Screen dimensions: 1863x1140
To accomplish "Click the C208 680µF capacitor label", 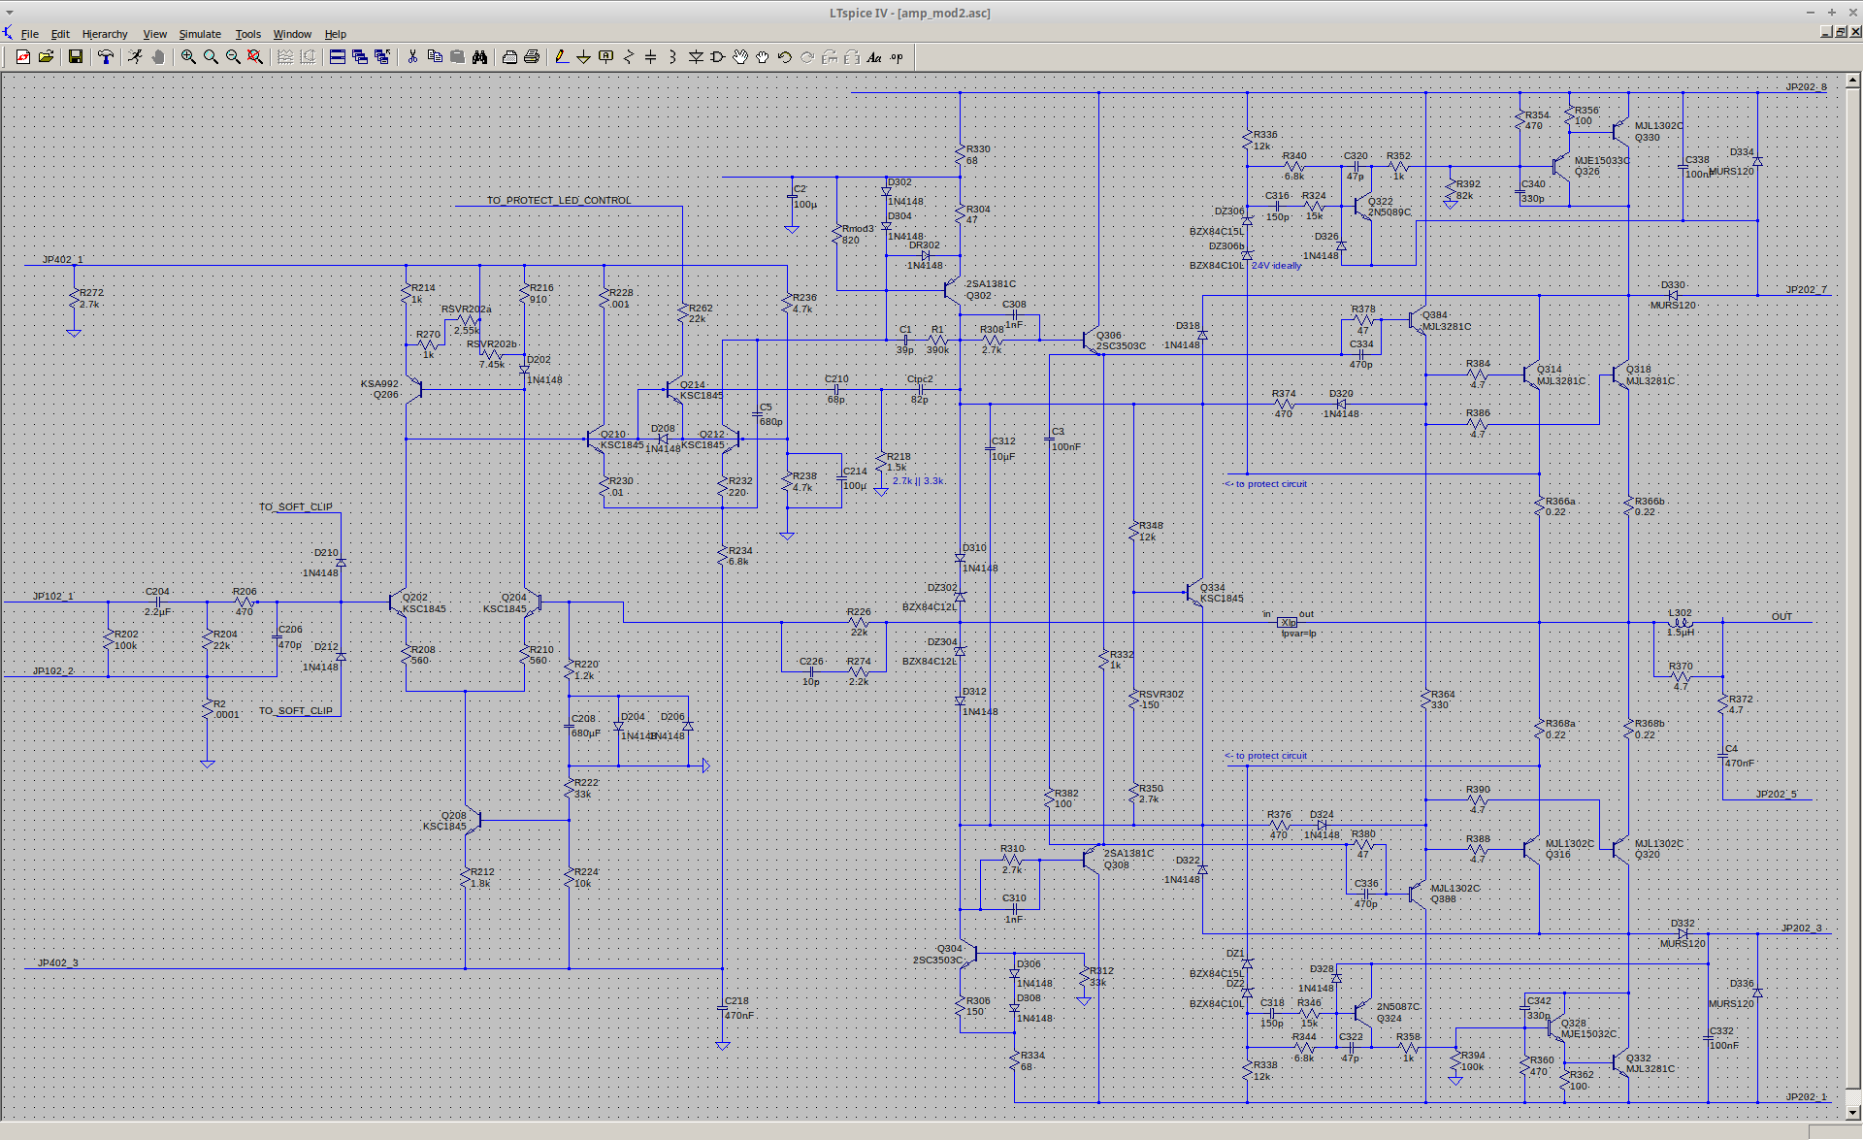I will coord(585,726).
